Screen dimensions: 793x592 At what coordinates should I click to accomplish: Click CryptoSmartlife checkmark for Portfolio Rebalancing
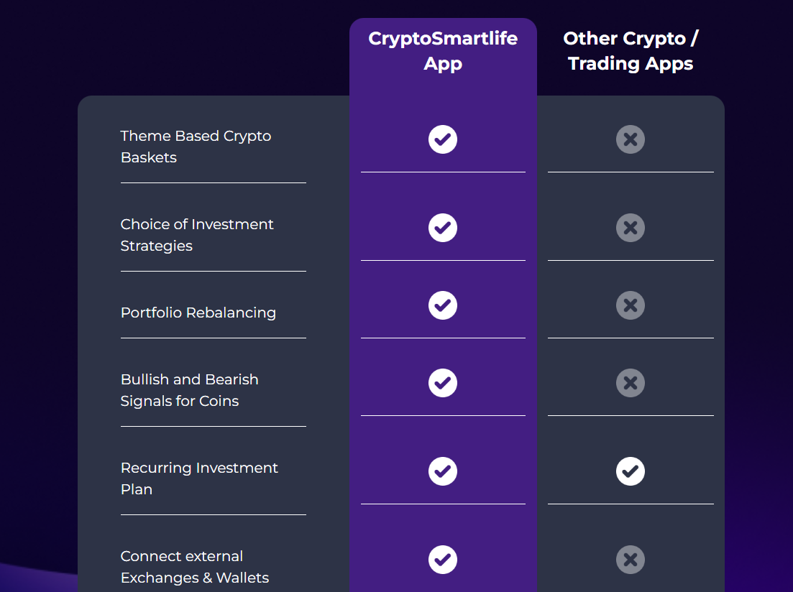point(443,305)
